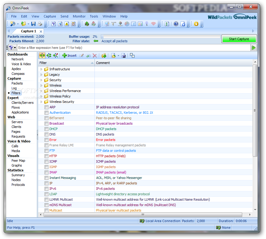Open dropdown arrow beside import filters icon
Screen dimensions: 266x239
[118, 56]
